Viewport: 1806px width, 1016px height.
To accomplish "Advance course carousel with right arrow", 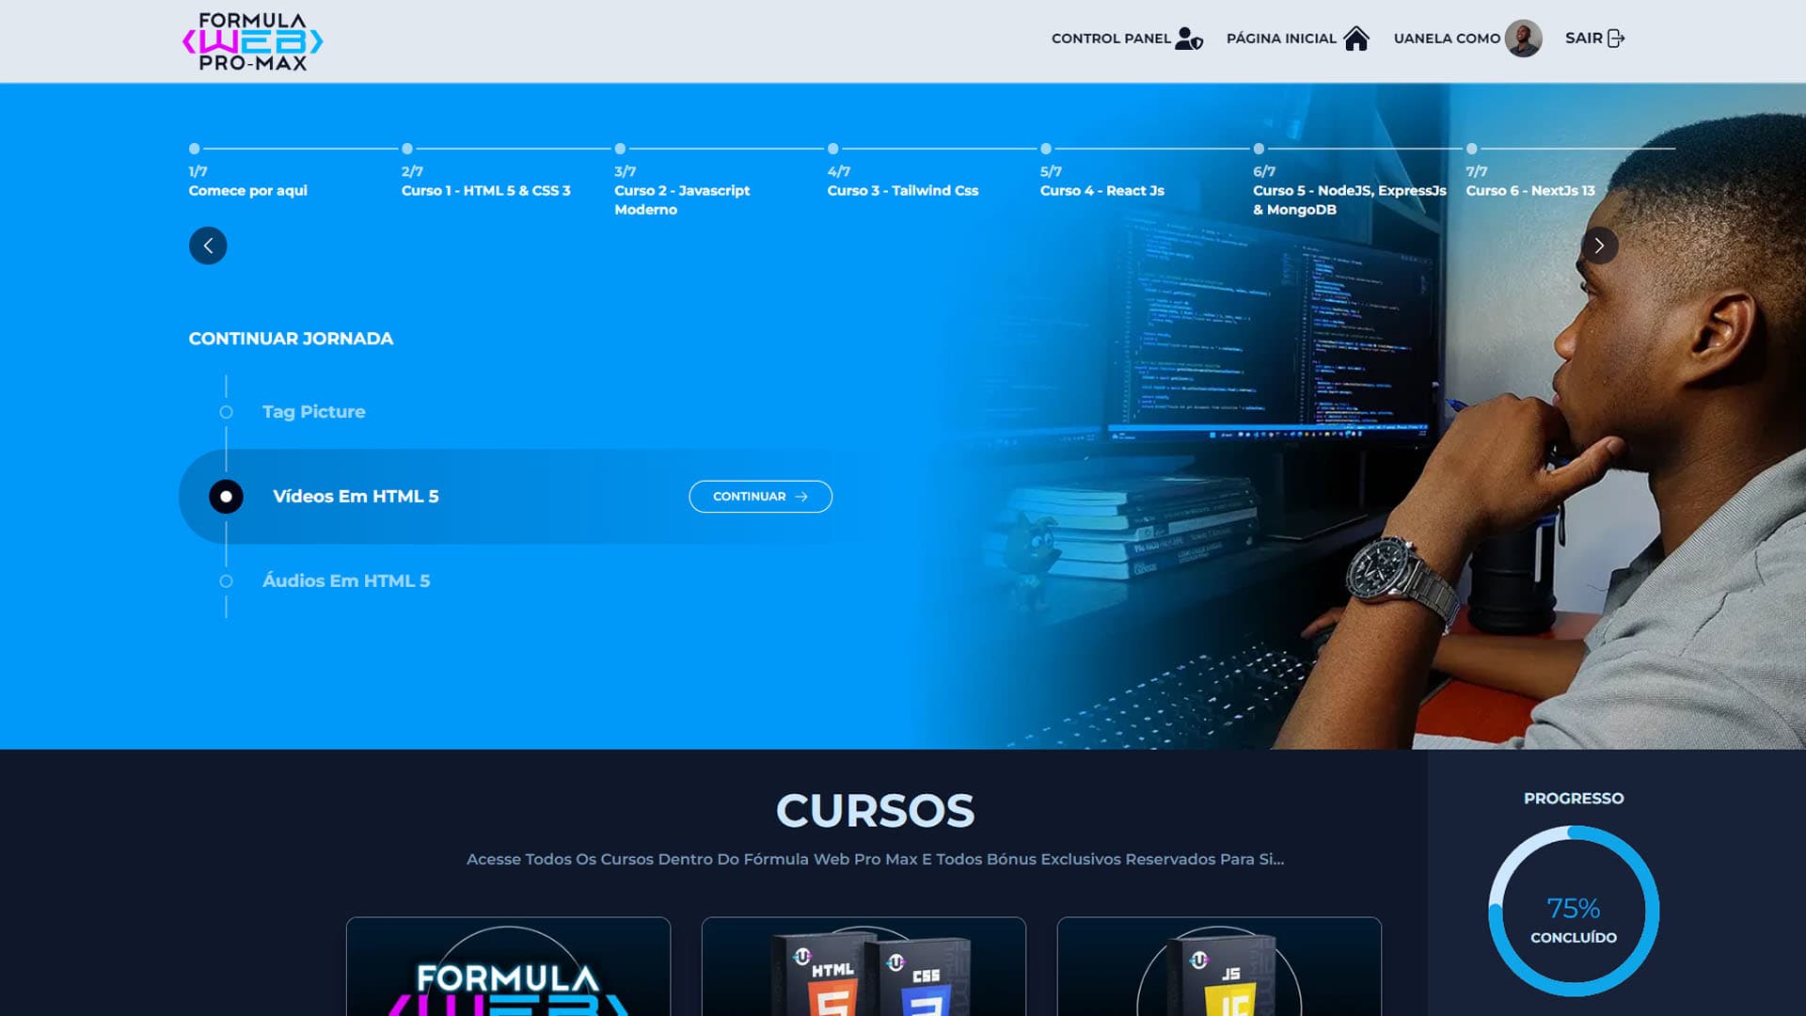I will (x=1599, y=246).
